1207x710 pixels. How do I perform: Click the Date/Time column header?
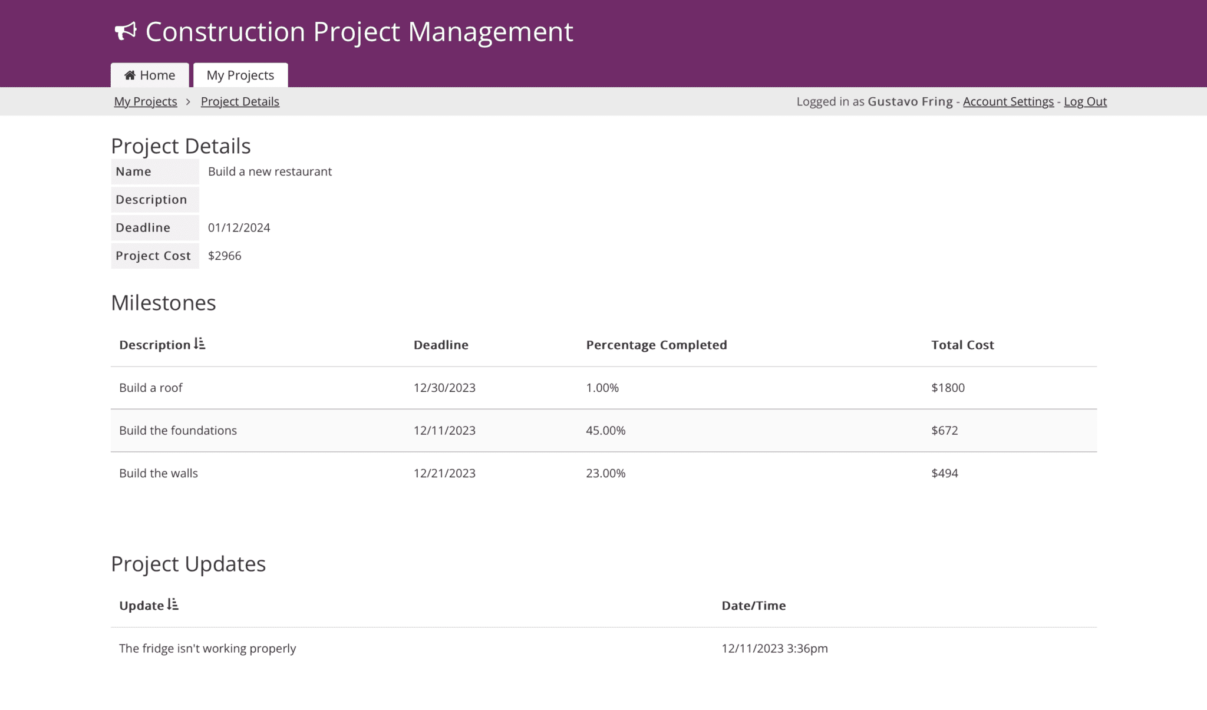(x=754, y=605)
